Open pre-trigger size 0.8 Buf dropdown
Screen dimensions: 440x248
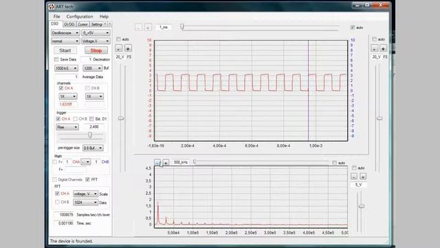93,148
